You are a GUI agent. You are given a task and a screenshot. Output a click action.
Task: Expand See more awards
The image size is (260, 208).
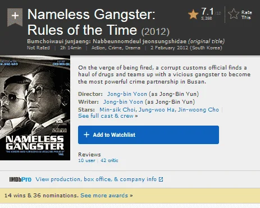click(107, 196)
